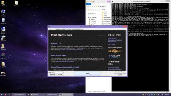Click the launcher news vertical scrollbar
The height and width of the screenshot is (96, 171).
(x=126, y=50)
